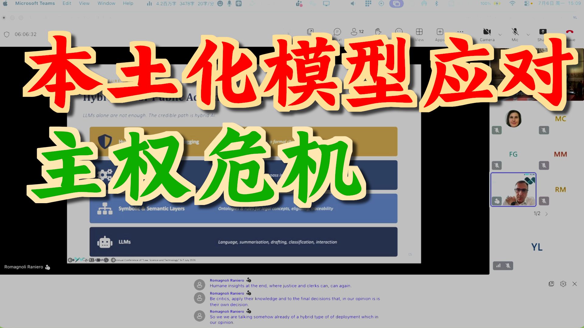Viewport: 584px width, 328px height.
Task: Click the muted mic icon under RM
Action: 544,201
